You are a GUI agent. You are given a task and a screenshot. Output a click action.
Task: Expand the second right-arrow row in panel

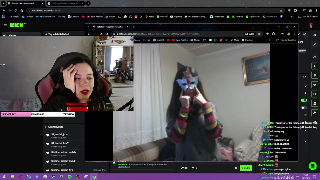point(305,93)
